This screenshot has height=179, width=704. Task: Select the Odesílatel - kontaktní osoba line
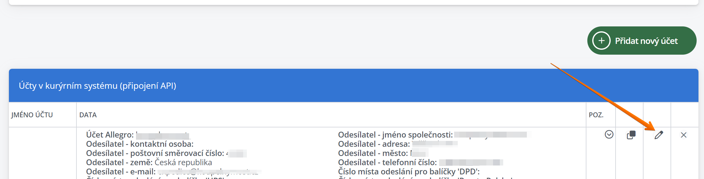[x=140, y=144]
